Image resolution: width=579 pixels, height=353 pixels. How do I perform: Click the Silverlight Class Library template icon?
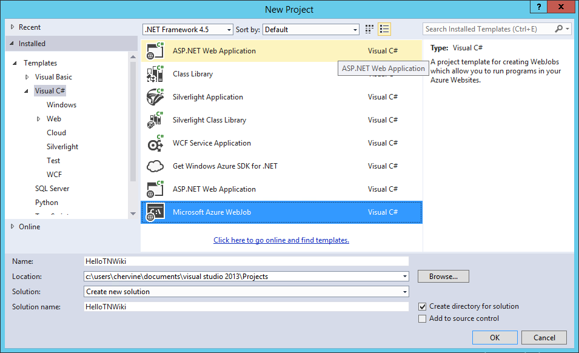[155, 120]
